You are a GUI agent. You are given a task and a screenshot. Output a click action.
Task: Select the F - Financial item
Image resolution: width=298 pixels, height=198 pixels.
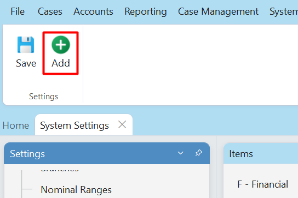click(x=262, y=184)
